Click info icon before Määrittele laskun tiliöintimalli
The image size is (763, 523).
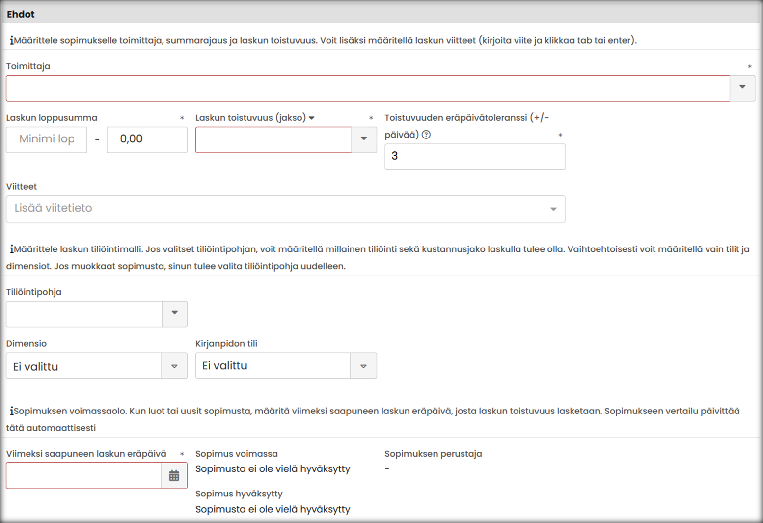[11, 249]
